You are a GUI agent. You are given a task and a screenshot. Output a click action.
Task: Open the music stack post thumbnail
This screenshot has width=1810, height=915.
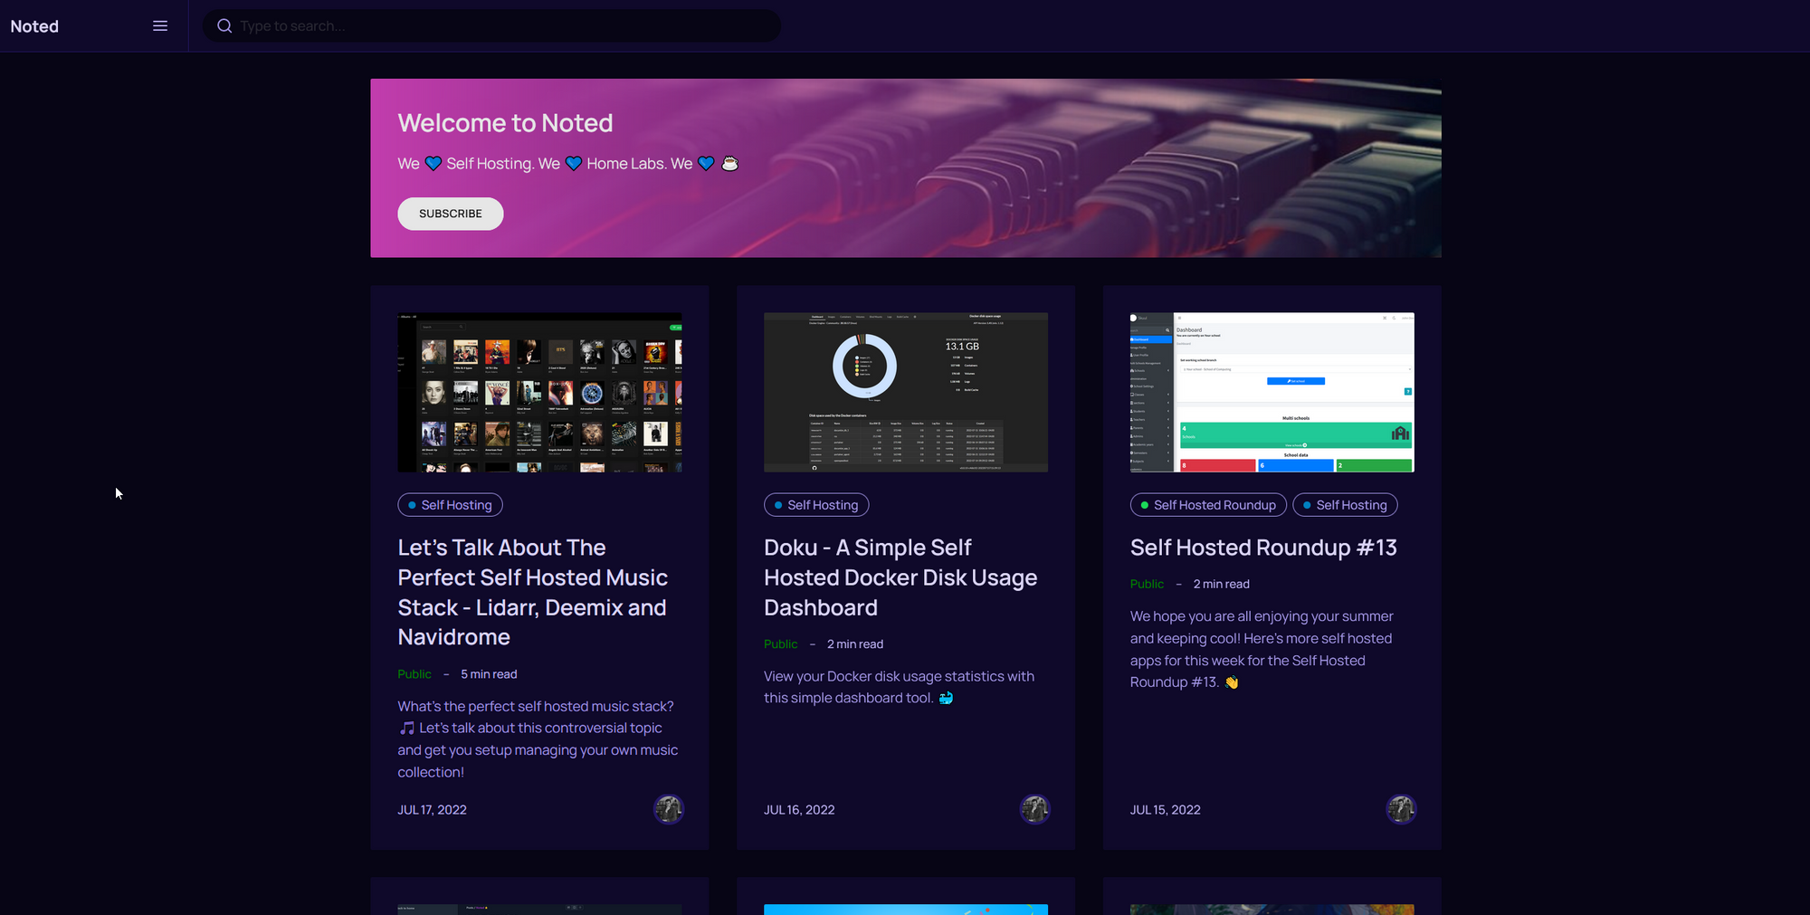click(x=539, y=392)
